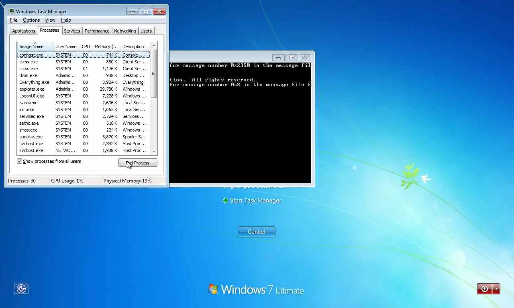Open the Options menu
The image size is (514, 308).
click(x=31, y=20)
